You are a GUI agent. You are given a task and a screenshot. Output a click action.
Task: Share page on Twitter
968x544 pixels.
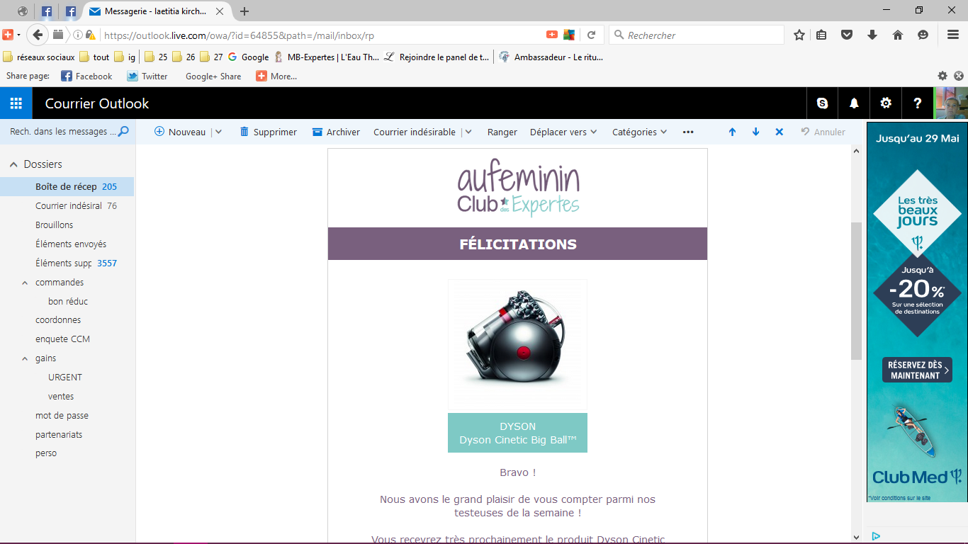pos(147,76)
